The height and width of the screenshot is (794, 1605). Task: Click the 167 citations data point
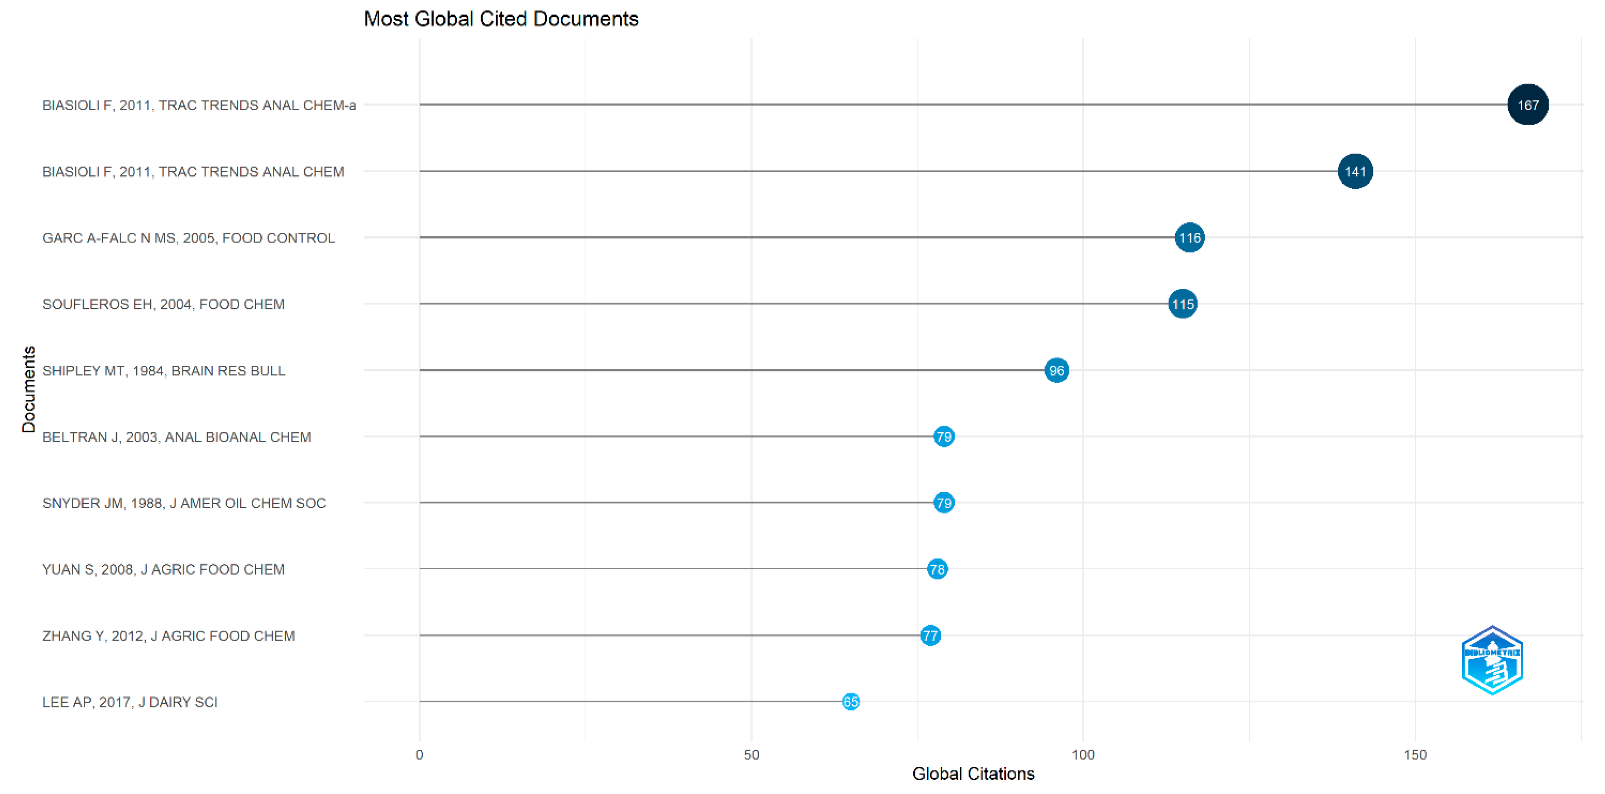click(1527, 105)
